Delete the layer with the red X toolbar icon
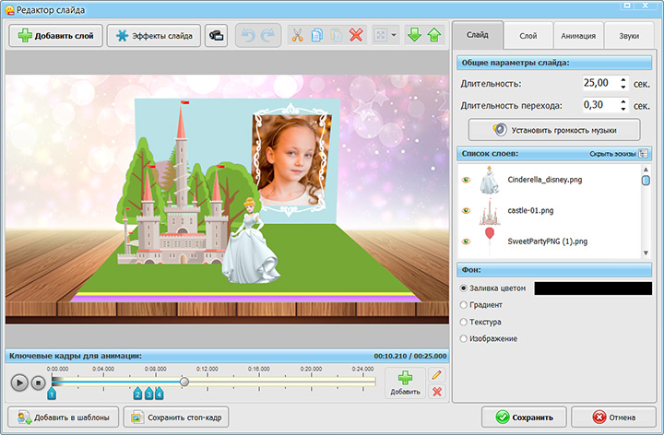The width and height of the screenshot is (664, 435). (356, 36)
